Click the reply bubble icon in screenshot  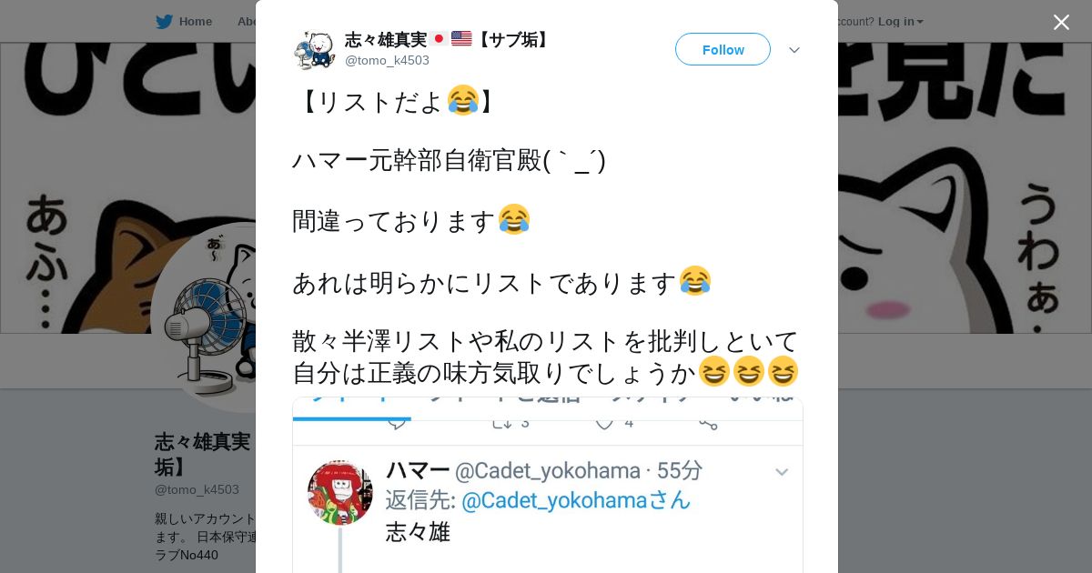[x=397, y=422]
